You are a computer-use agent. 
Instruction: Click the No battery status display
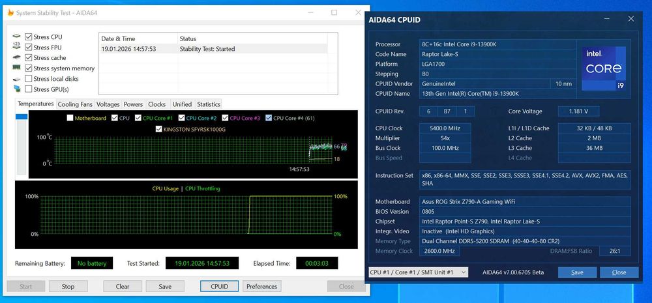pos(92,263)
